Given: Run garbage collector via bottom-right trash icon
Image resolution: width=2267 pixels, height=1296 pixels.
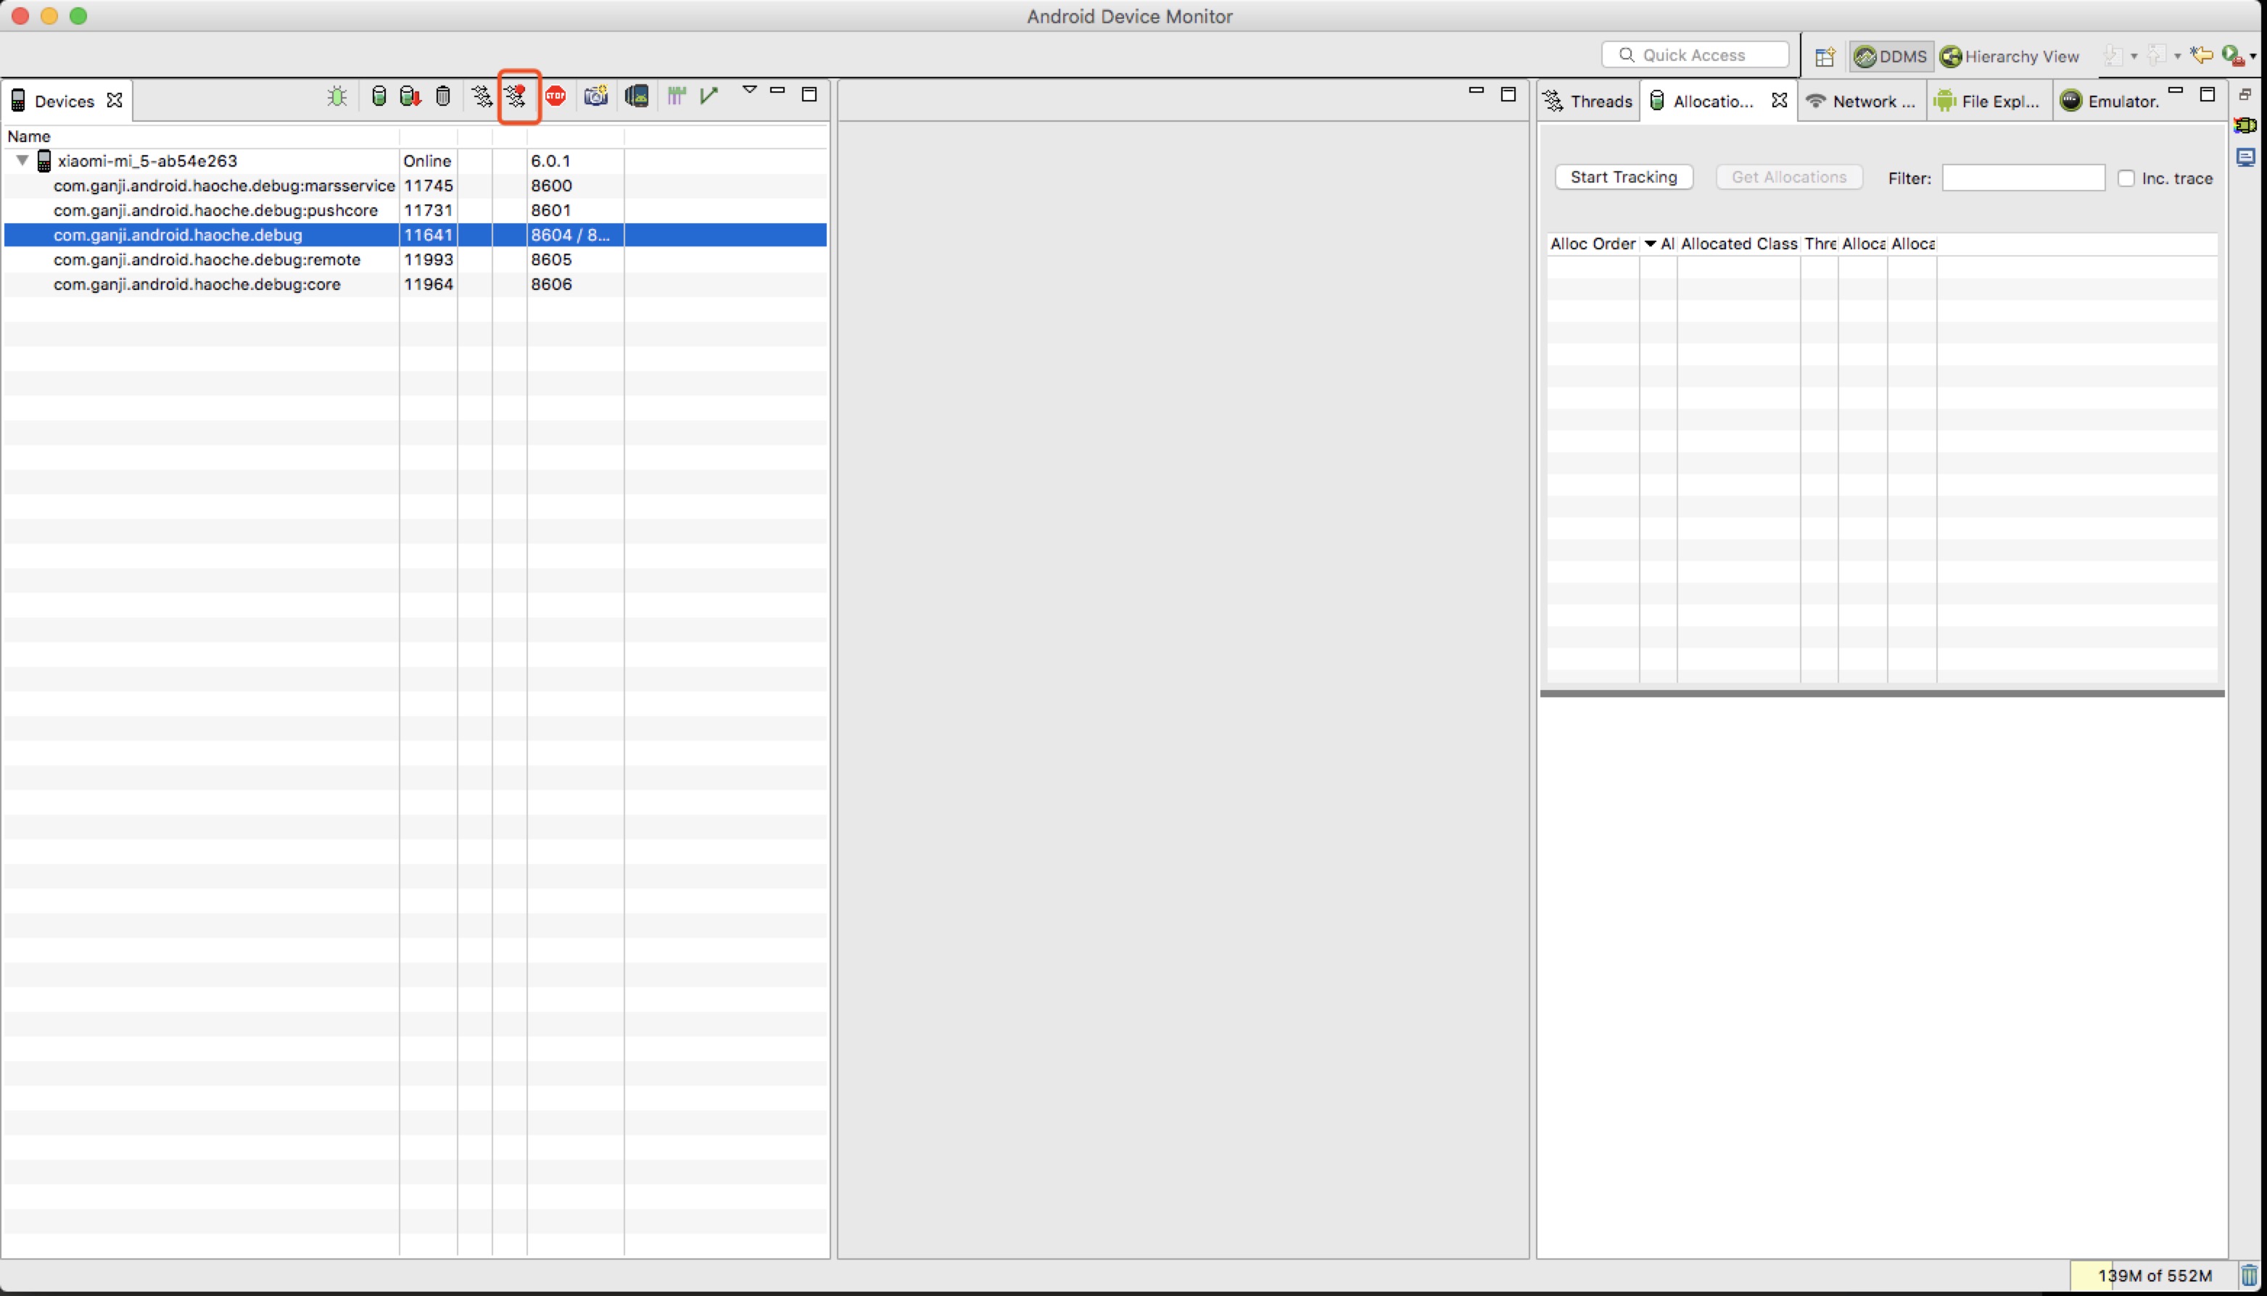Looking at the screenshot, I should coord(2248,1275).
